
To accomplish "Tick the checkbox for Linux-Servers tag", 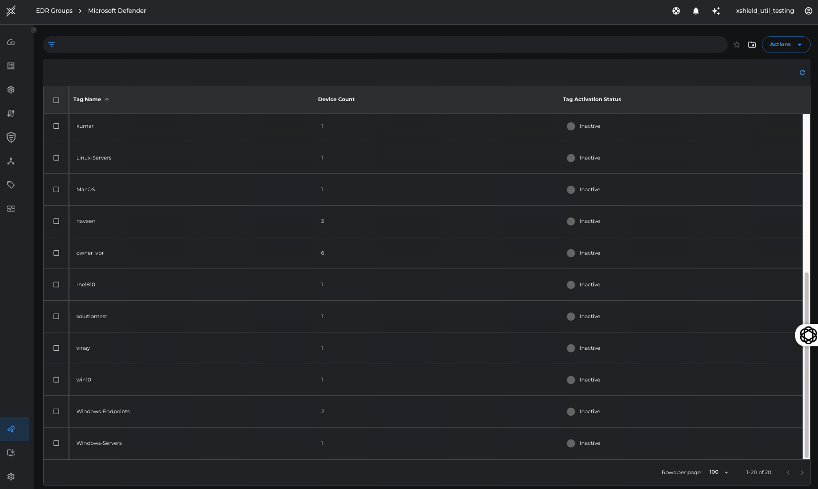I will tap(56, 158).
